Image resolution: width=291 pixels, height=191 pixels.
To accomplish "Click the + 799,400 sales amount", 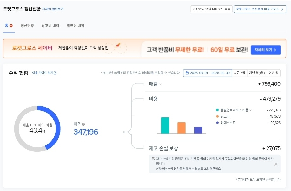I will [x=269, y=84].
